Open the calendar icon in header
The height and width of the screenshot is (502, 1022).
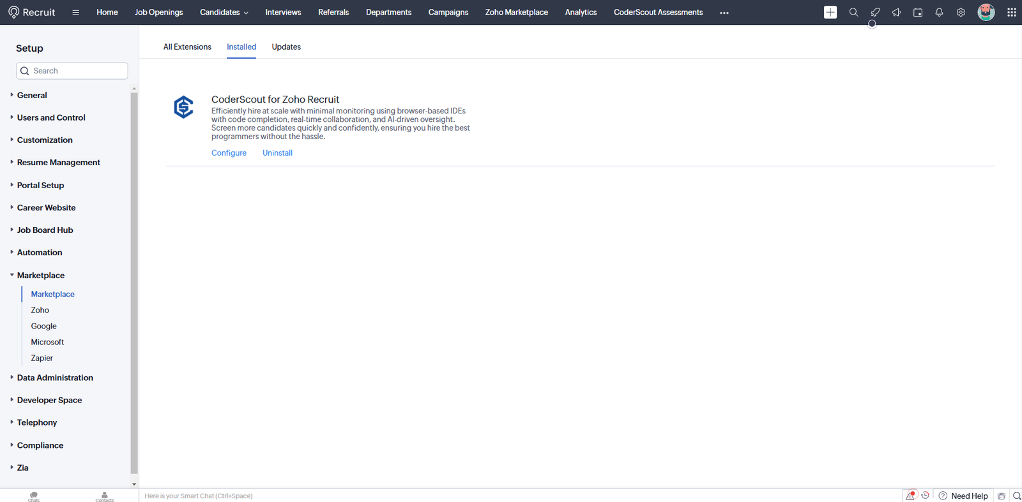pos(917,12)
